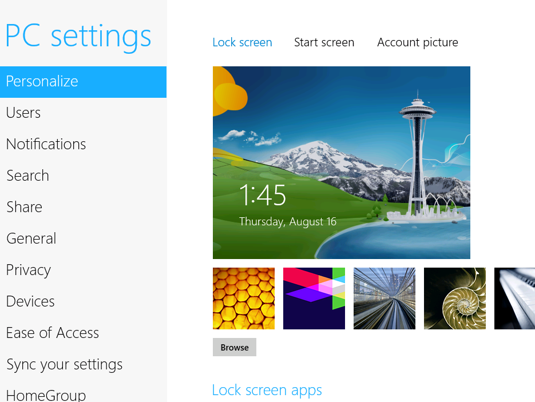Pick the train tunnel tracks image
The width and height of the screenshot is (535, 402).
385,298
